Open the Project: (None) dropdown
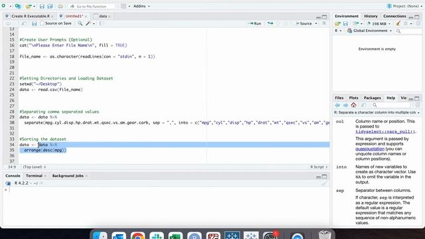This screenshot has width=425, height=239. click(404, 6)
